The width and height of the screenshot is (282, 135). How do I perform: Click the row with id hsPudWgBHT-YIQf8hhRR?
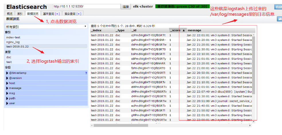(171, 63)
